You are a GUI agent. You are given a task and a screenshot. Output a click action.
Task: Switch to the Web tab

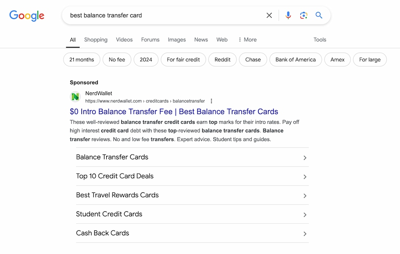coord(222,40)
